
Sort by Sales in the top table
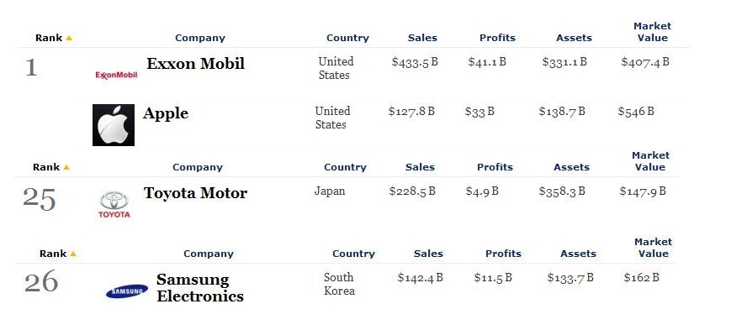422,38
